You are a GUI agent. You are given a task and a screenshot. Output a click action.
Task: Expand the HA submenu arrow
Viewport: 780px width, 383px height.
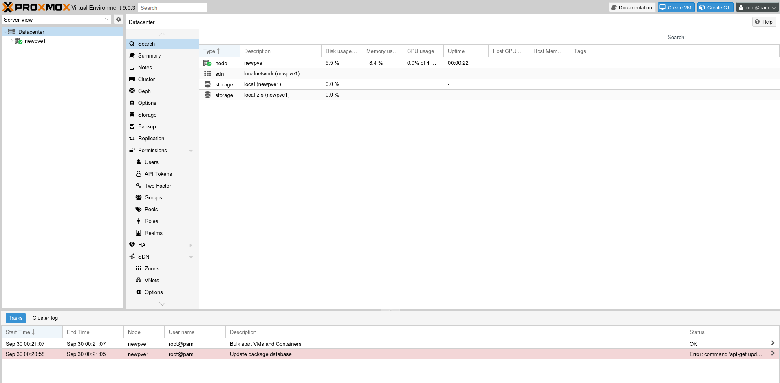[x=191, y=245]
